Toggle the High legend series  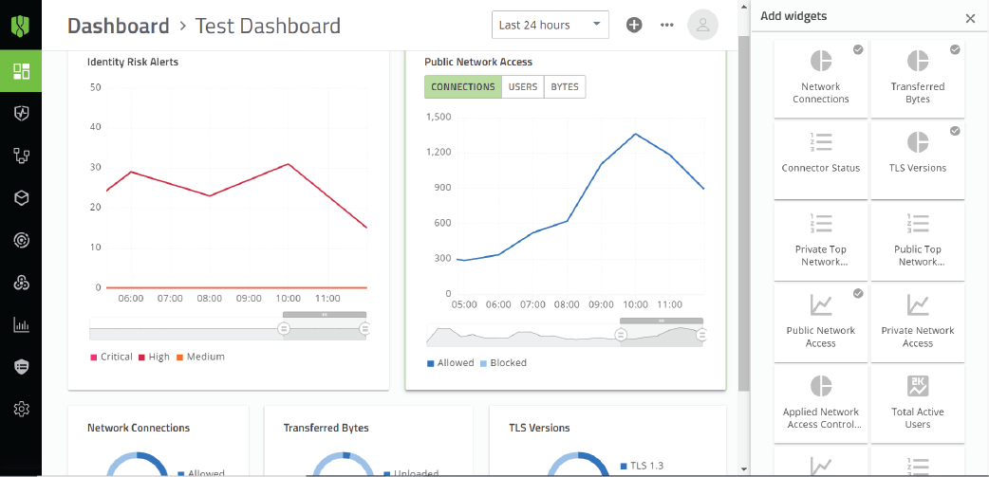coord(154,357)
